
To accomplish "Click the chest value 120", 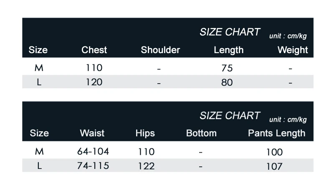I will (x=94, y=82).
